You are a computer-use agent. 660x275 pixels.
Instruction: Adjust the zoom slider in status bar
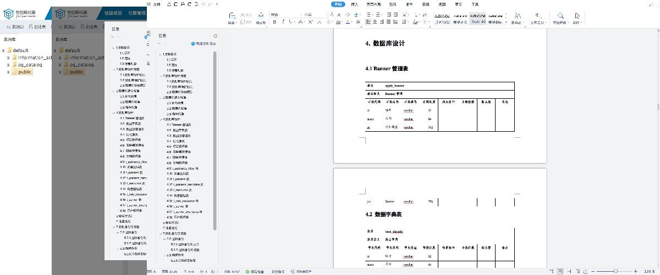615,271
